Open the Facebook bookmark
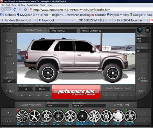The height and width of the screenshot is (128, 153). click(x=8, y=15)
